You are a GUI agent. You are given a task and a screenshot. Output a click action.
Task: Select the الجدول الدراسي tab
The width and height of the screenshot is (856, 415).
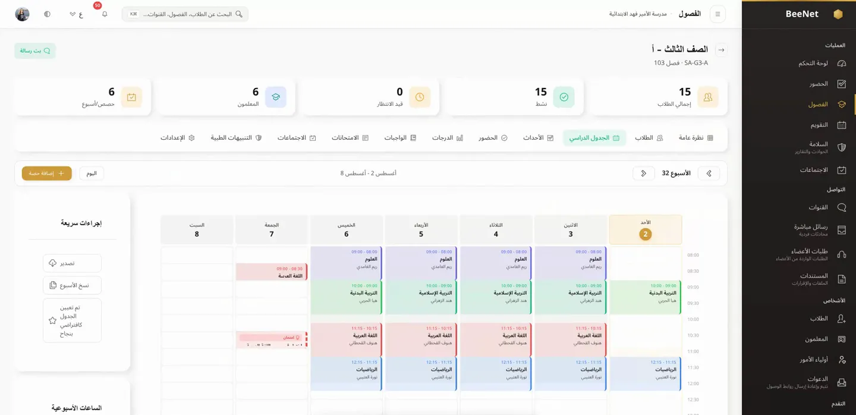(594, 138)
